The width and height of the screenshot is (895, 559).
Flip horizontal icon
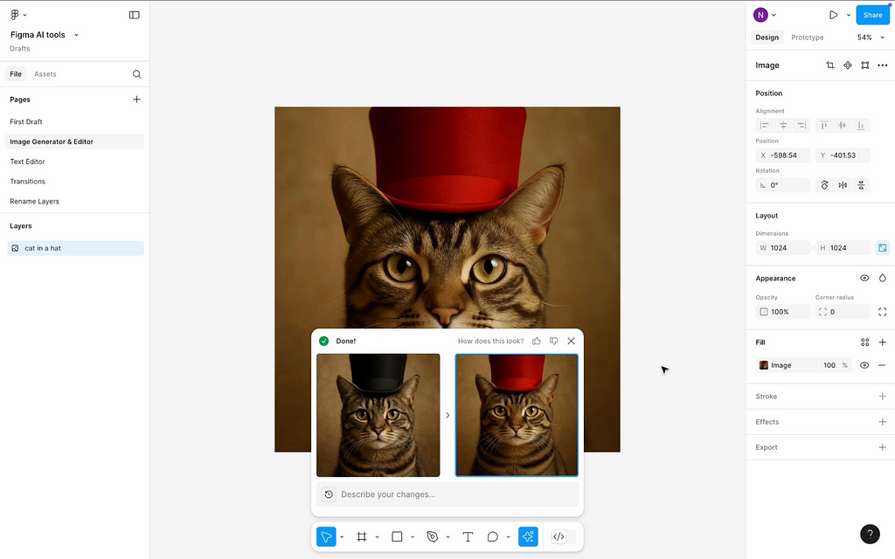pyautogui.click(x=843, y=185)
